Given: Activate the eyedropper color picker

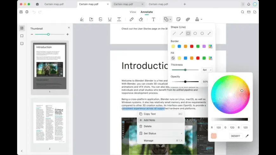Looking at the screenshot, I should click(247, 136).
